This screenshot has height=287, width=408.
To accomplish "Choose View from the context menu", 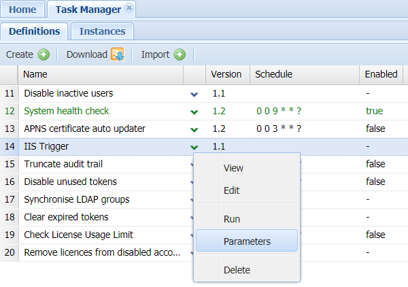I will click(x=233, y=168).
